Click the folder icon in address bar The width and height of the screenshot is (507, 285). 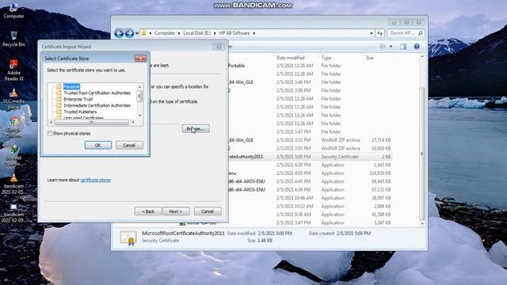[x=143, y=33]
